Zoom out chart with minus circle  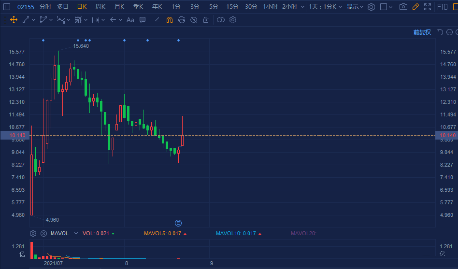coord(449,32)
